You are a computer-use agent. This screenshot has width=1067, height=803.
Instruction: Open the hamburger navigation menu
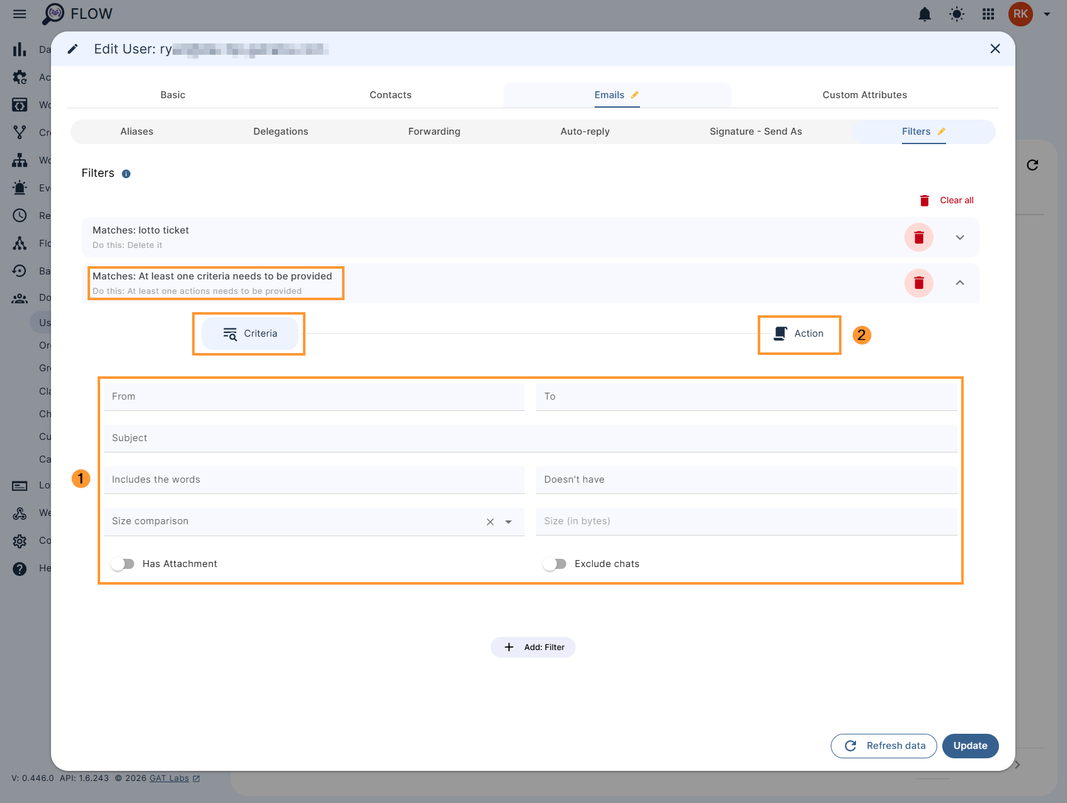coord(20,14)
